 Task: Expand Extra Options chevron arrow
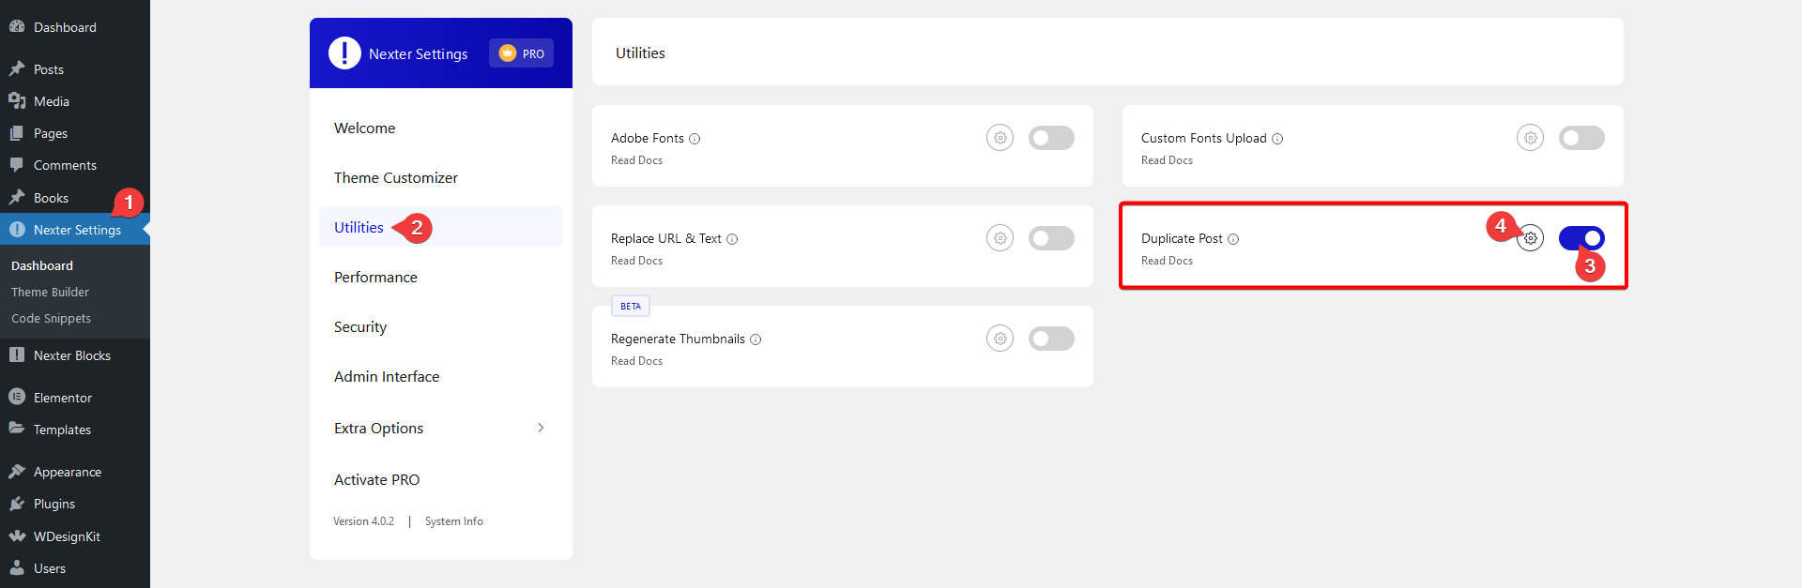click(x=541, y=428)
